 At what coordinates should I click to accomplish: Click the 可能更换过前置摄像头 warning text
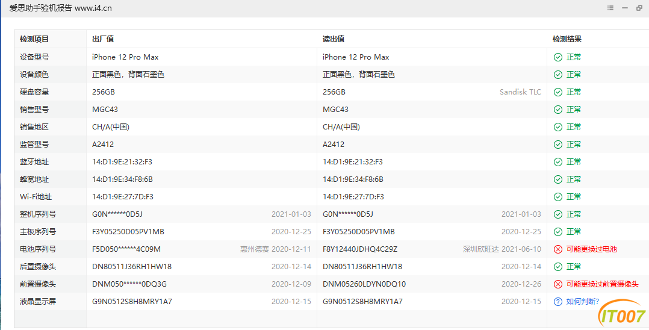coord(602,284)
